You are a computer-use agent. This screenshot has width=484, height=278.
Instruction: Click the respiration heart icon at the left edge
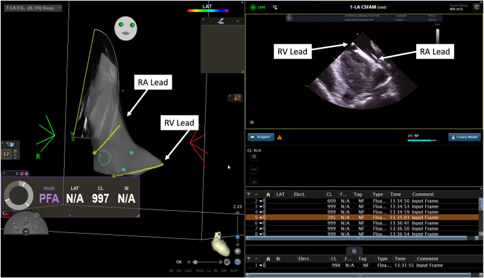(10, 144)
